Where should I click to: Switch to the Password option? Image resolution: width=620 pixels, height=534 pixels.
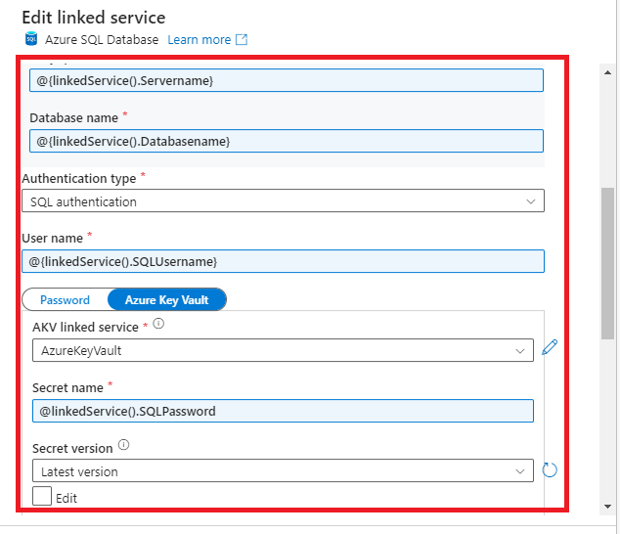[65, 300]
